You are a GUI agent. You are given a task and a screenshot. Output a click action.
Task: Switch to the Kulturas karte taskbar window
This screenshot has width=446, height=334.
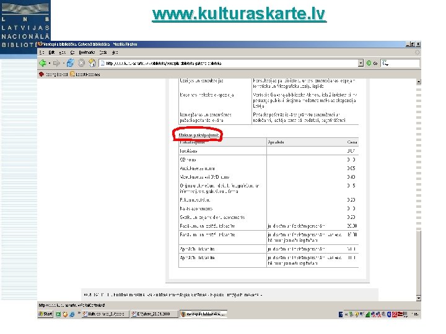(105, 314)
